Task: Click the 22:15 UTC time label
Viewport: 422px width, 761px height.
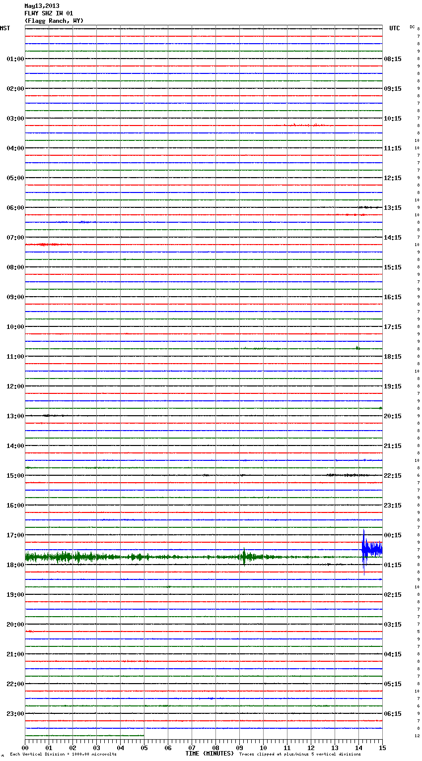Action: (x=393, y=476)
